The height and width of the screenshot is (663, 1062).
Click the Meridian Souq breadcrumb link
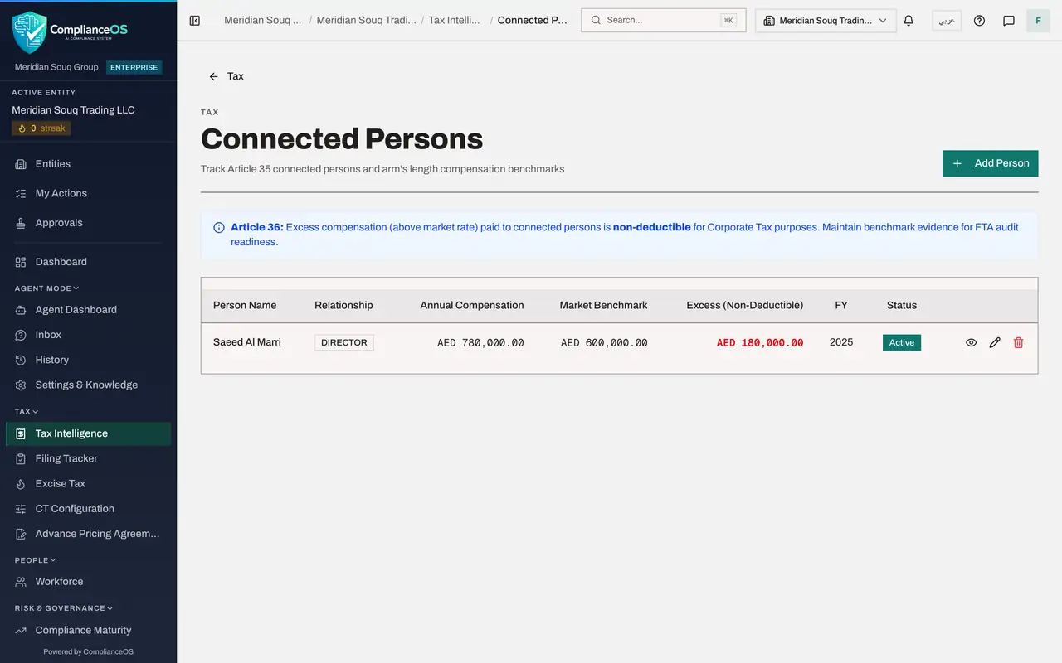click(x=263, y=21)
